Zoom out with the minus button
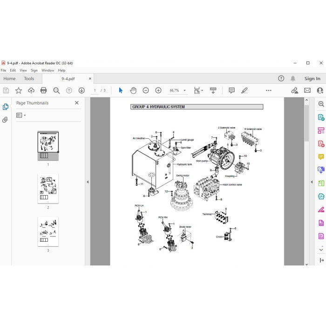This screenshot has height=326, width=326. [146, 90]
